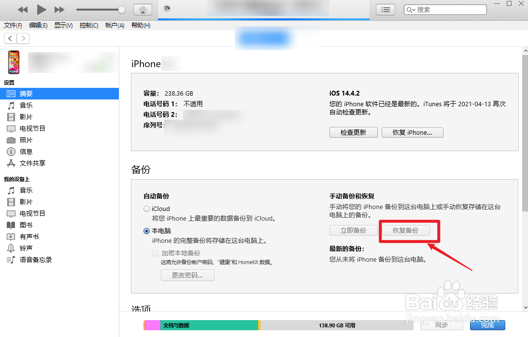Click the 有声书 audiobook icon
528x337 pixels.
pos(11,237)
